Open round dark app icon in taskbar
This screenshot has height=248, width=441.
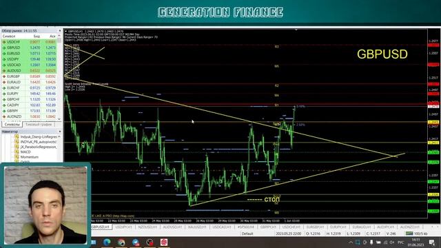(150, 242)
